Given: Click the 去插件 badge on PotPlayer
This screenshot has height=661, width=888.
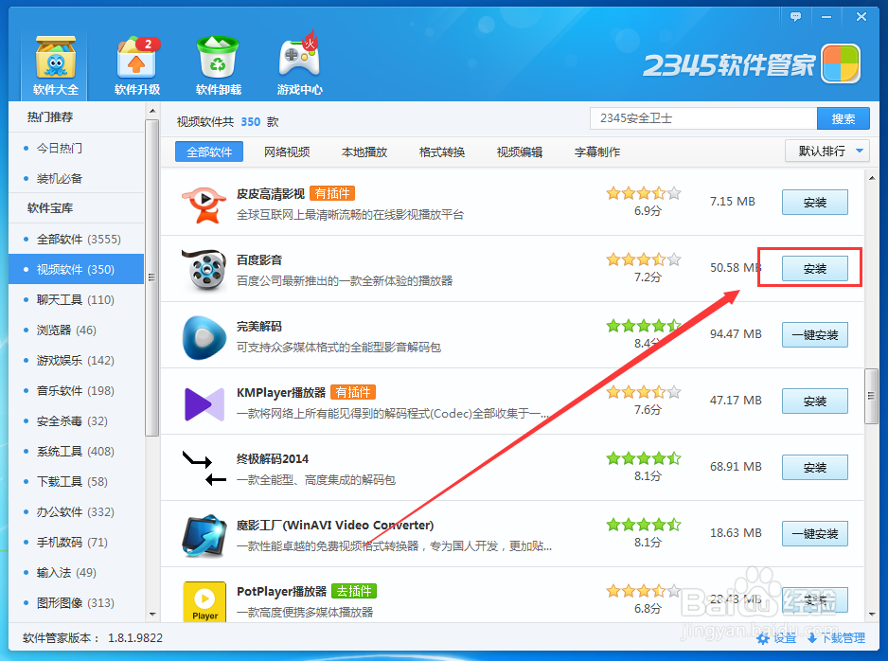Looking at the screenshot, I should pos(354,591).
